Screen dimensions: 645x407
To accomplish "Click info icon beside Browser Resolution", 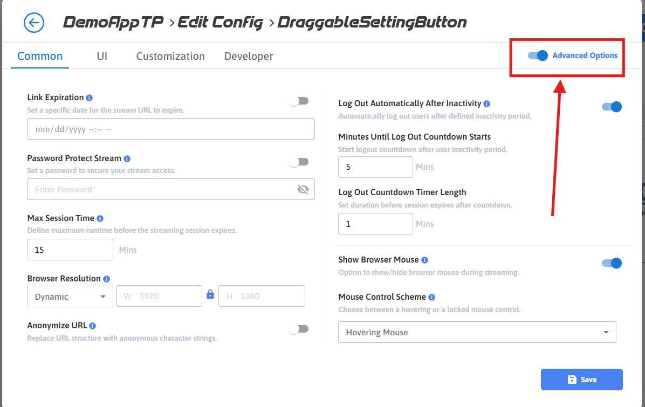I will click(x=106, y=279).
